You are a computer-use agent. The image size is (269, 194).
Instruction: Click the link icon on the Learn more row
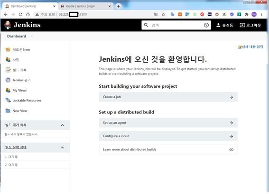(231, 149)
